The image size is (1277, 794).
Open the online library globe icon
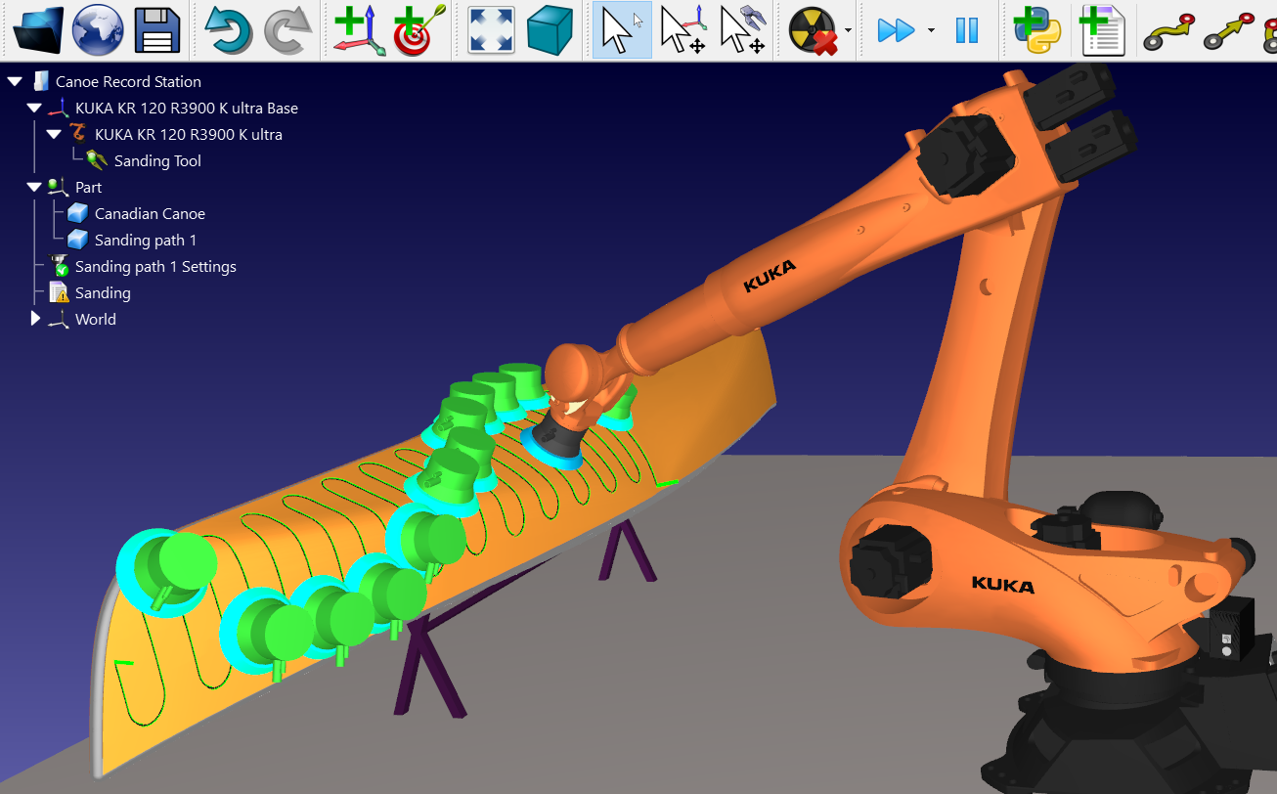[98, 30]
